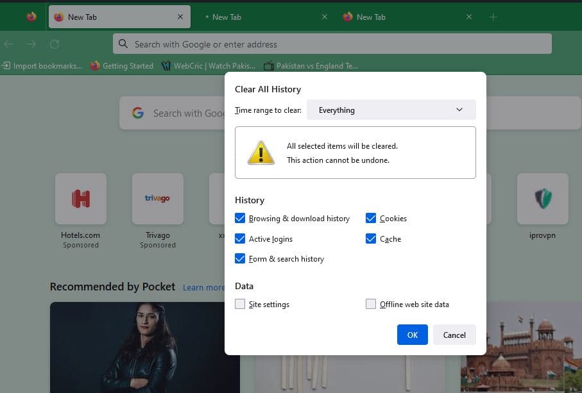Open the Pocket story with Red Fort image
The height and width of the screenshot is (393, 582).
(521, 347)
